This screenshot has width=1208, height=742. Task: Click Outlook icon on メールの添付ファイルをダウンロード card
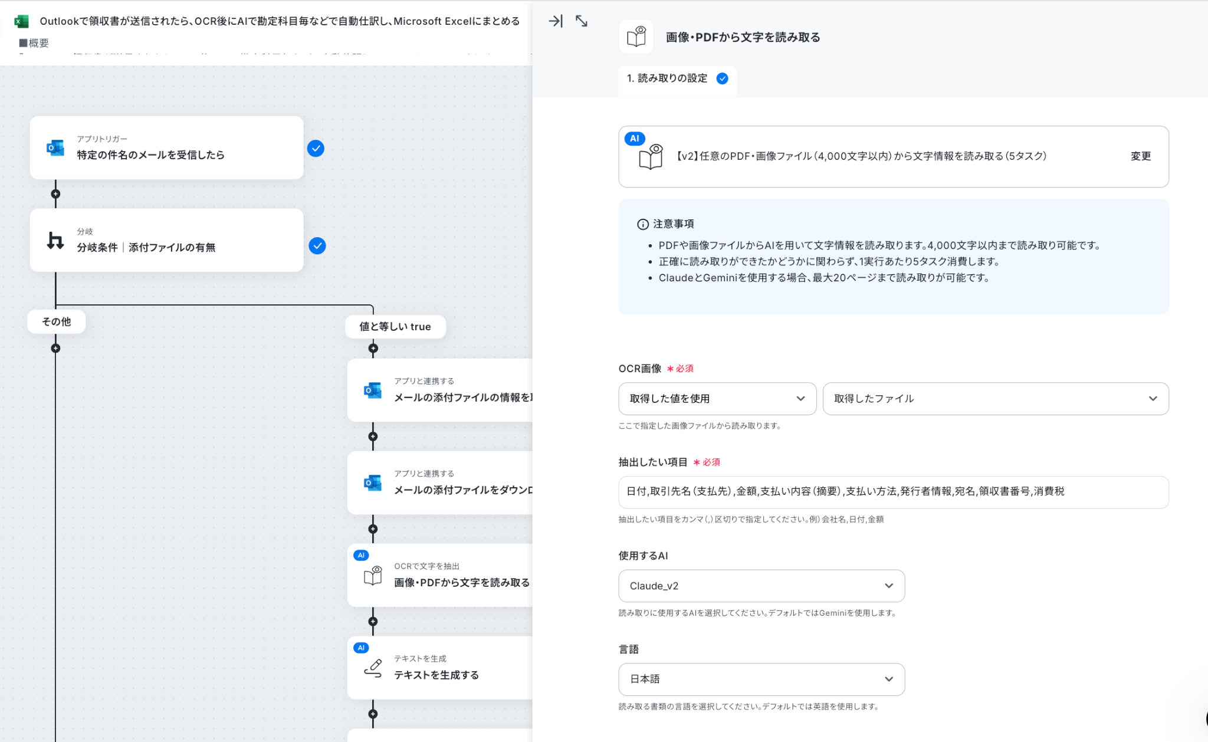[x=373, y=482]
